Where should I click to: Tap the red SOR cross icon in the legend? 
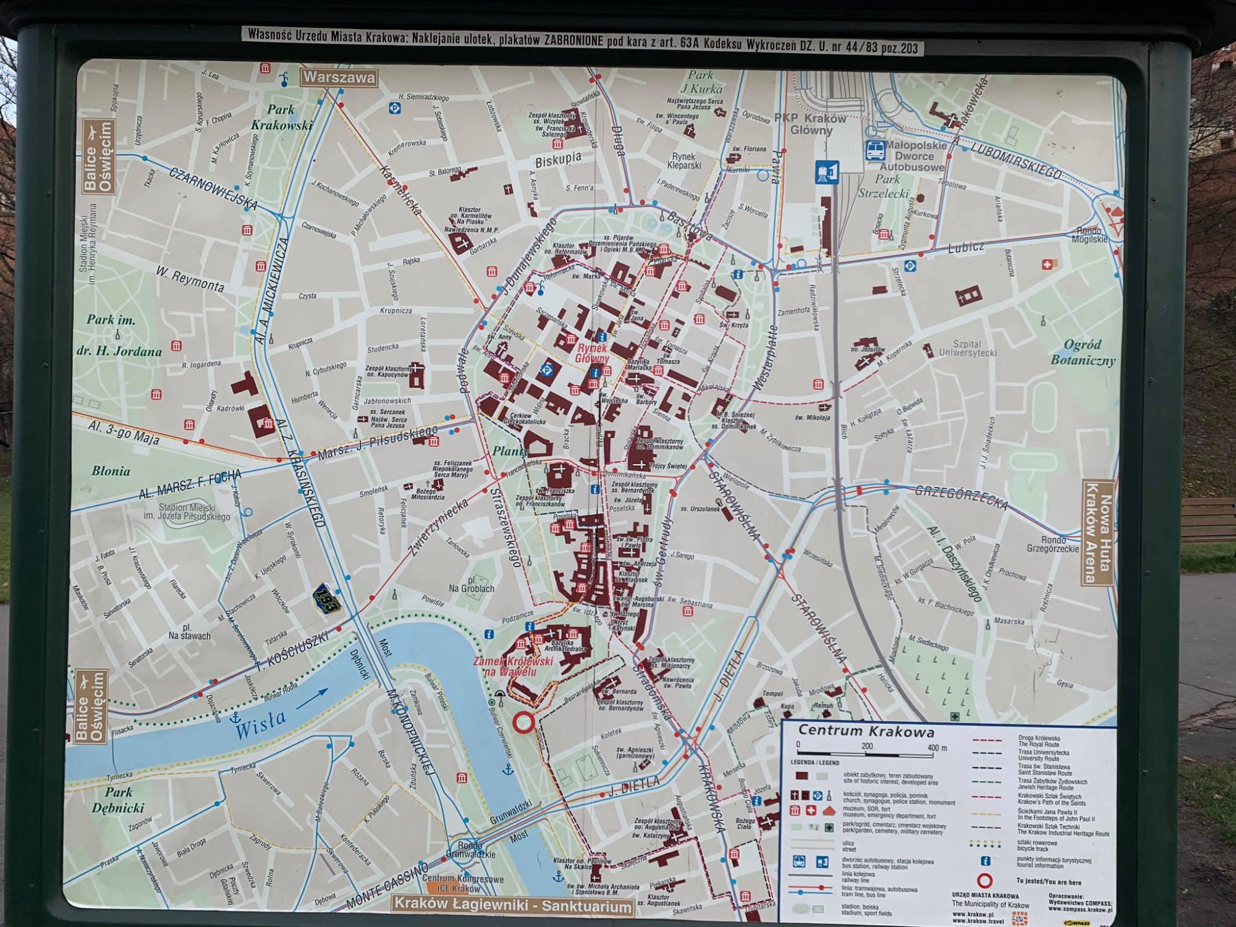click(811, 810)
